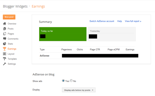Image resolution: width=155 pixels, height=96 pixels.
Task: Click the Page CTR column header
Action: pos(95,50)
